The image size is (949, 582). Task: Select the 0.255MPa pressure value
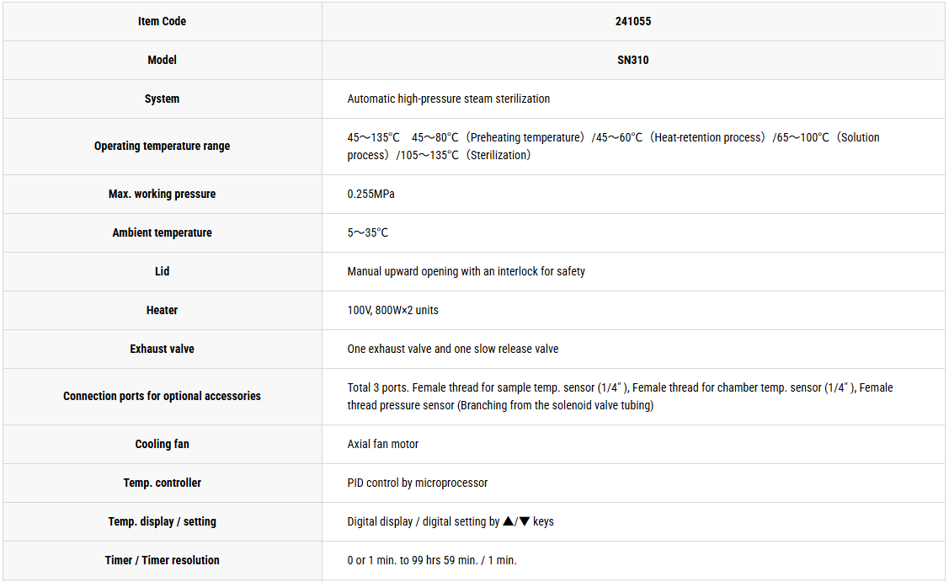[371, 194]
